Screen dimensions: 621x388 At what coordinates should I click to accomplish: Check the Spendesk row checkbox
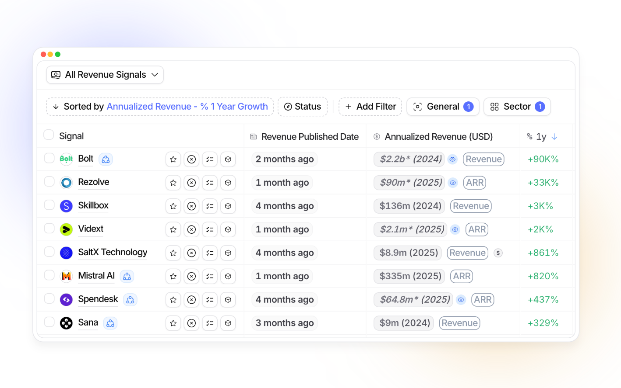click(x=49, y=298)
